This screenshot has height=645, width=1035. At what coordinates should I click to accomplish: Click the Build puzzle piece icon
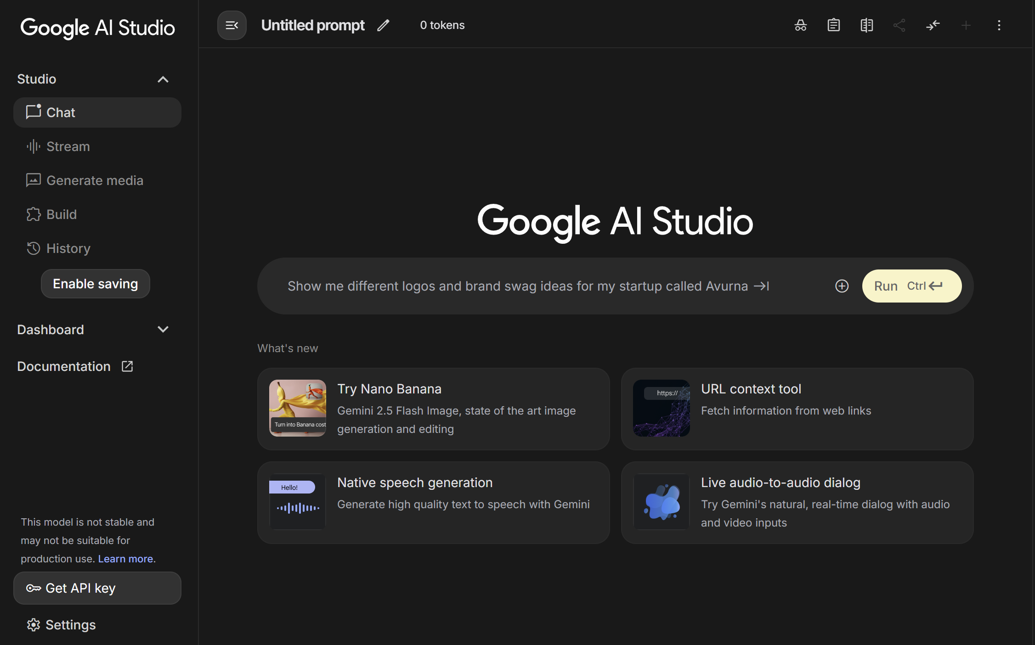pos(34,214)
